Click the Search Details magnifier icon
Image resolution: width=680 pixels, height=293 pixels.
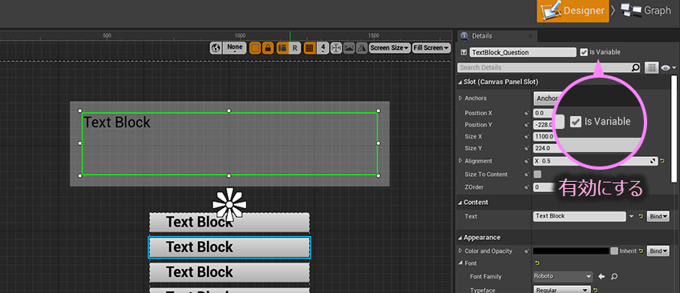635,67
